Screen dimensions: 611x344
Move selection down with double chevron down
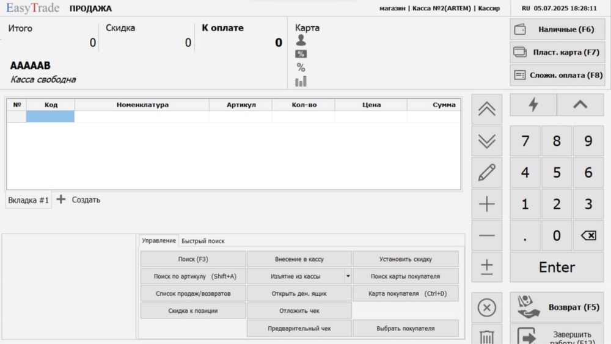[487, 141]
